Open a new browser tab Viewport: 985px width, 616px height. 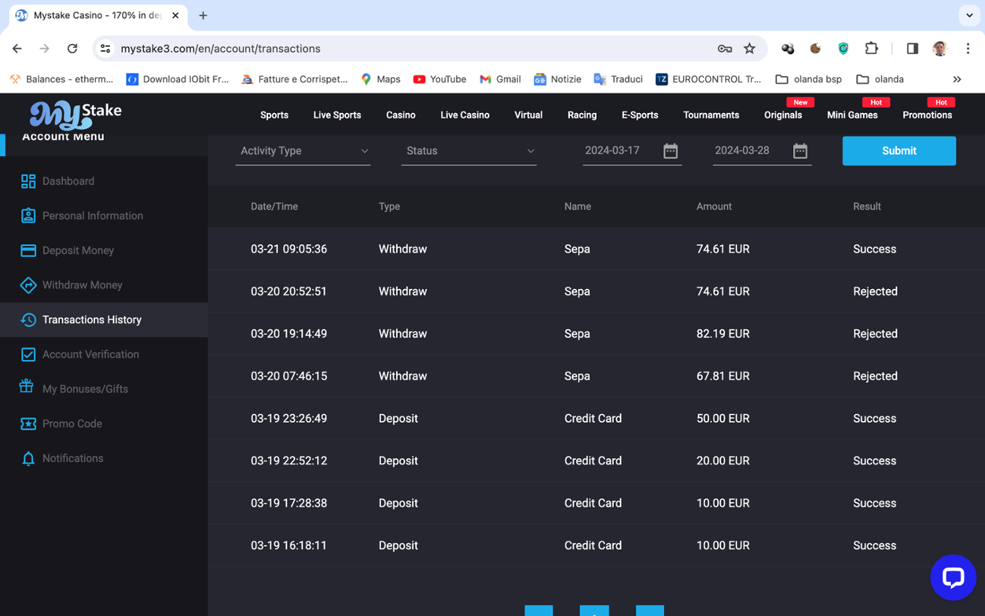203,15
